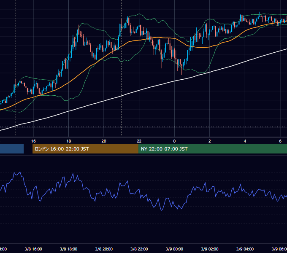
Task: Select the 3/9 04:00 time label
Action: click(245, 249)
